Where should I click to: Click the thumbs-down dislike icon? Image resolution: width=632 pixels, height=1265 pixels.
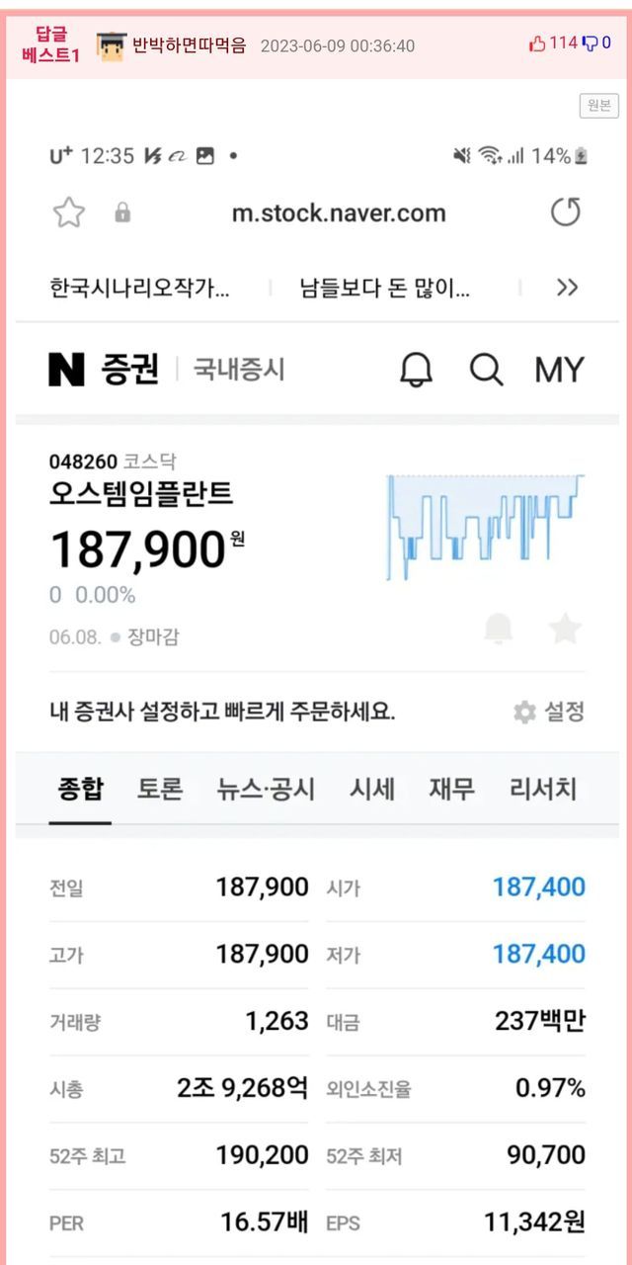coord(590,43)
